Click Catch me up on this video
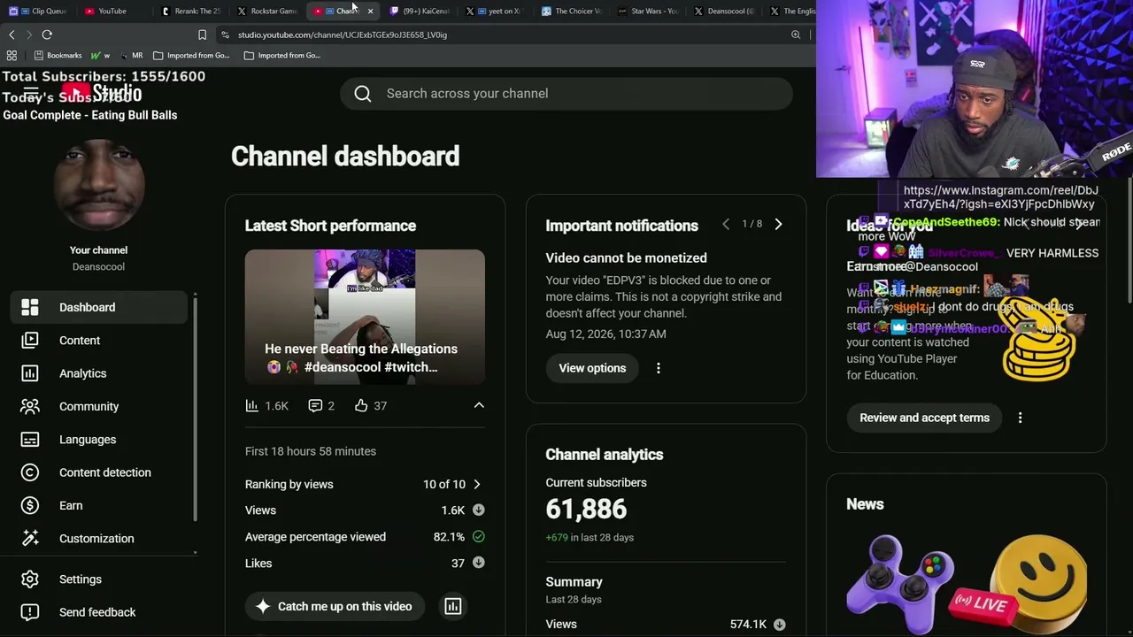The width and height of the screenshot is (1133, 637). point(334,606)
